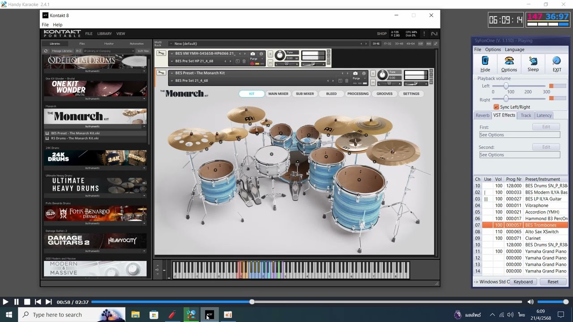This screenshot has height=322, width=573.
Task: Switch to Files tab in Kontakt browser
Action: pos(82,43)
